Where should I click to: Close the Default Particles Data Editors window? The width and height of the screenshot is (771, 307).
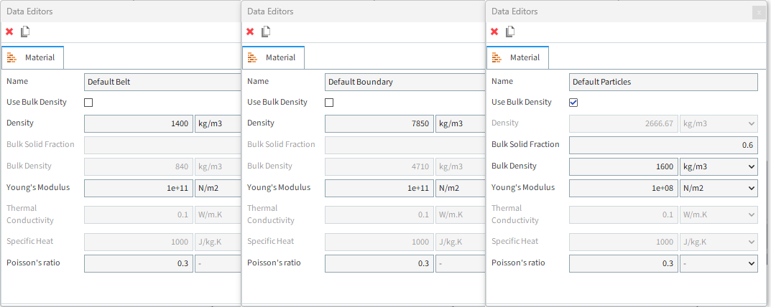(760, 12)
